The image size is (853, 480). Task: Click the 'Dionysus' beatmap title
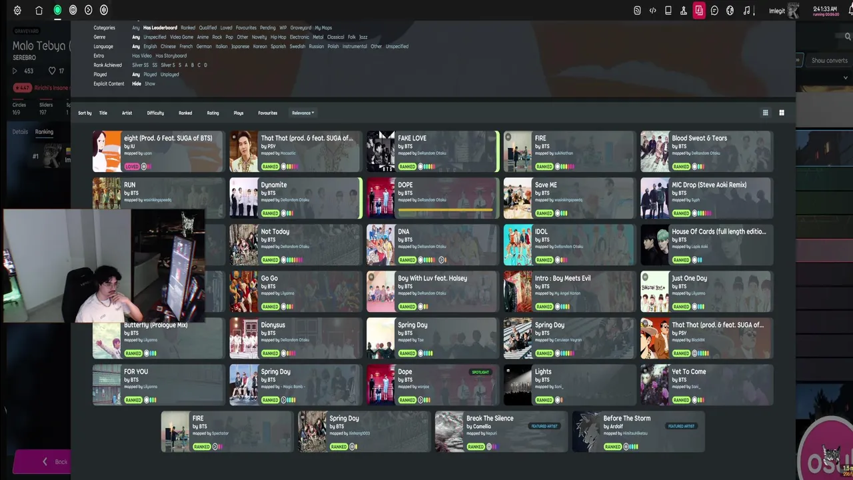click(x=273, y=325)
